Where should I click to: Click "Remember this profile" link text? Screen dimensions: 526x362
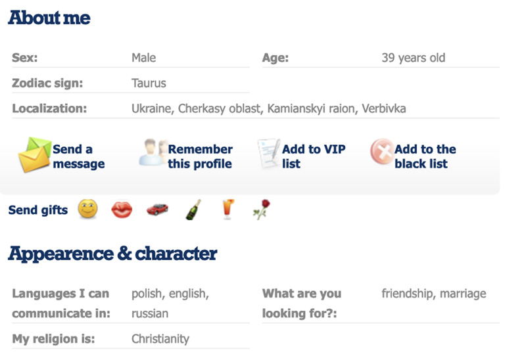click(x=200, y=156)
